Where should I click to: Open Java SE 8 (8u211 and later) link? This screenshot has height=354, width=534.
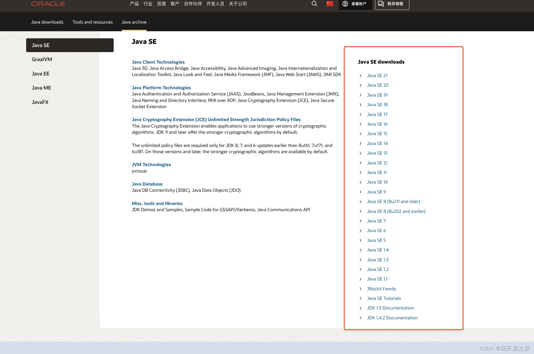tap(393, 201)
